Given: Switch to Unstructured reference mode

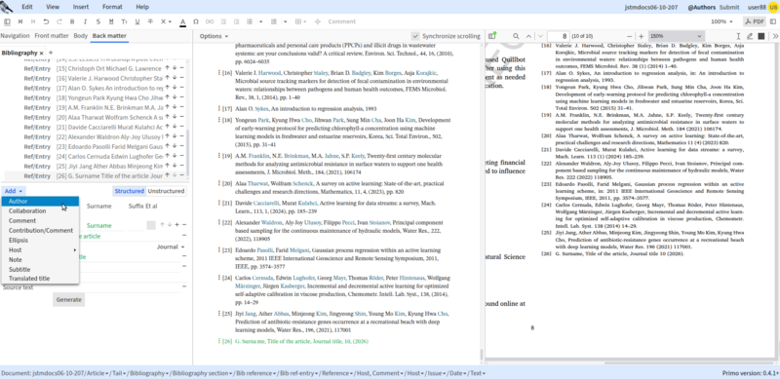Looking at the screenshot, I should pyautogui.click(x=166, y=191).
